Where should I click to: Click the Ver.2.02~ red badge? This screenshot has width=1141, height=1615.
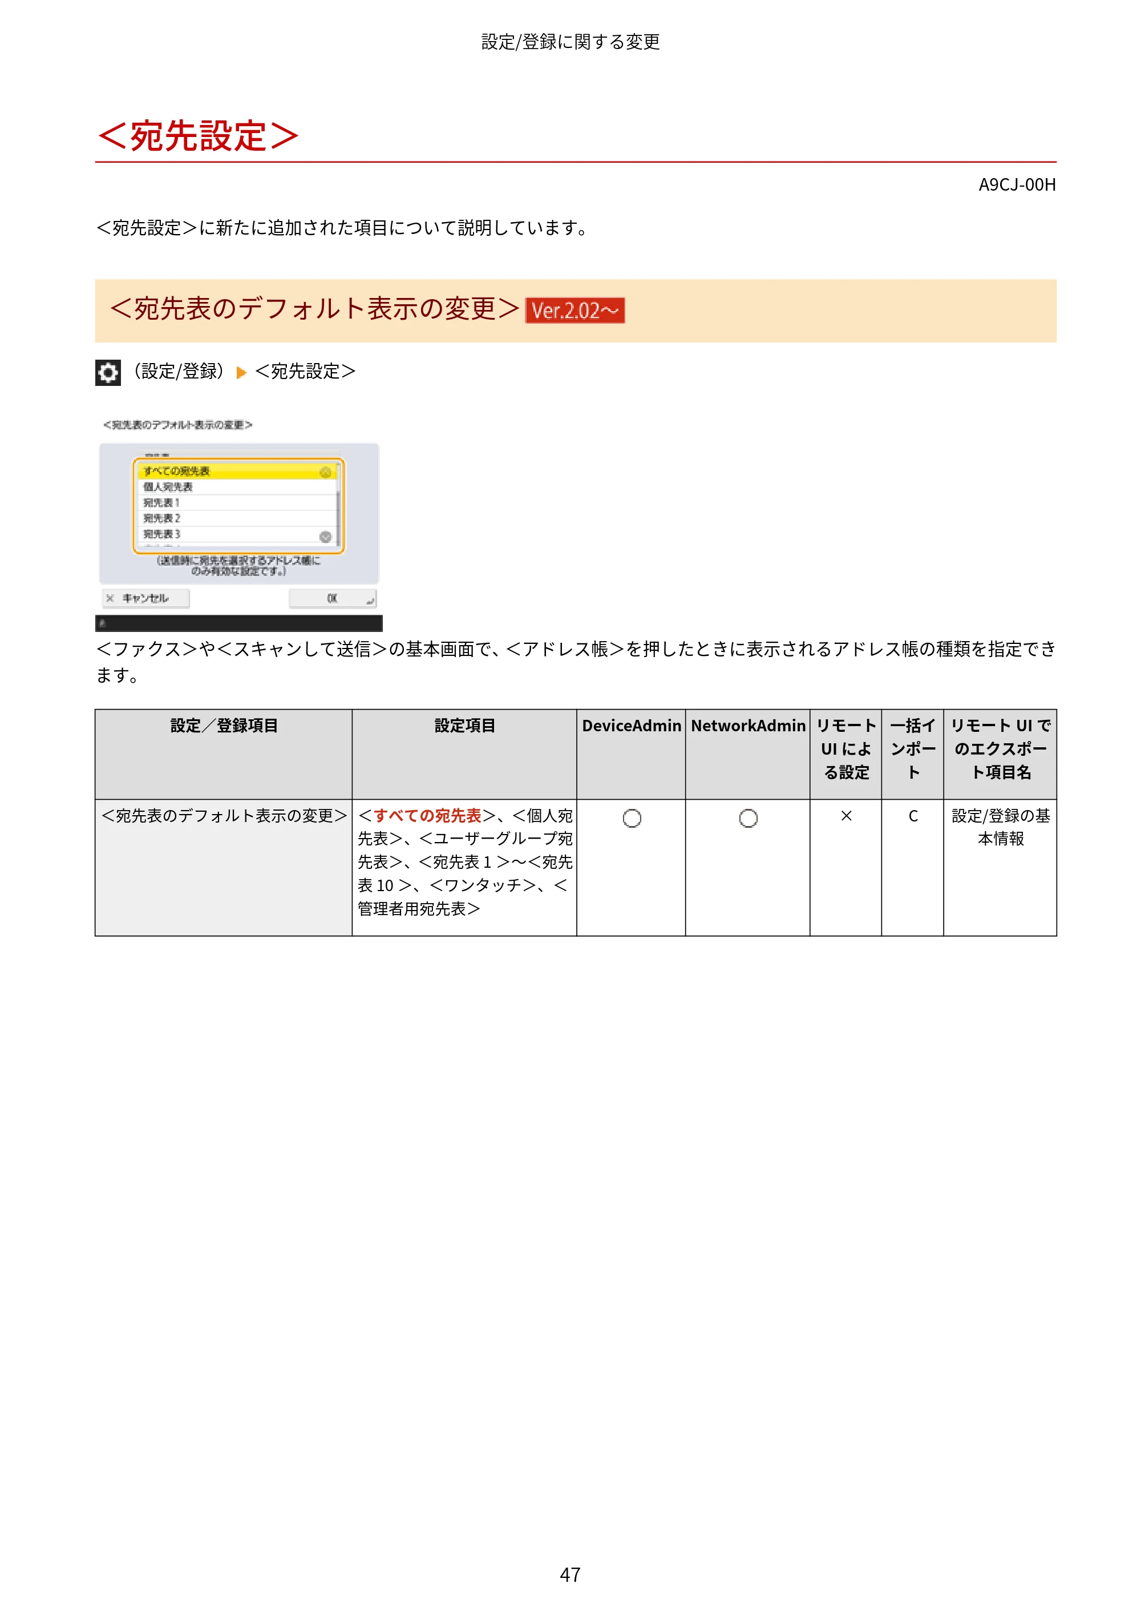[575, 310]
